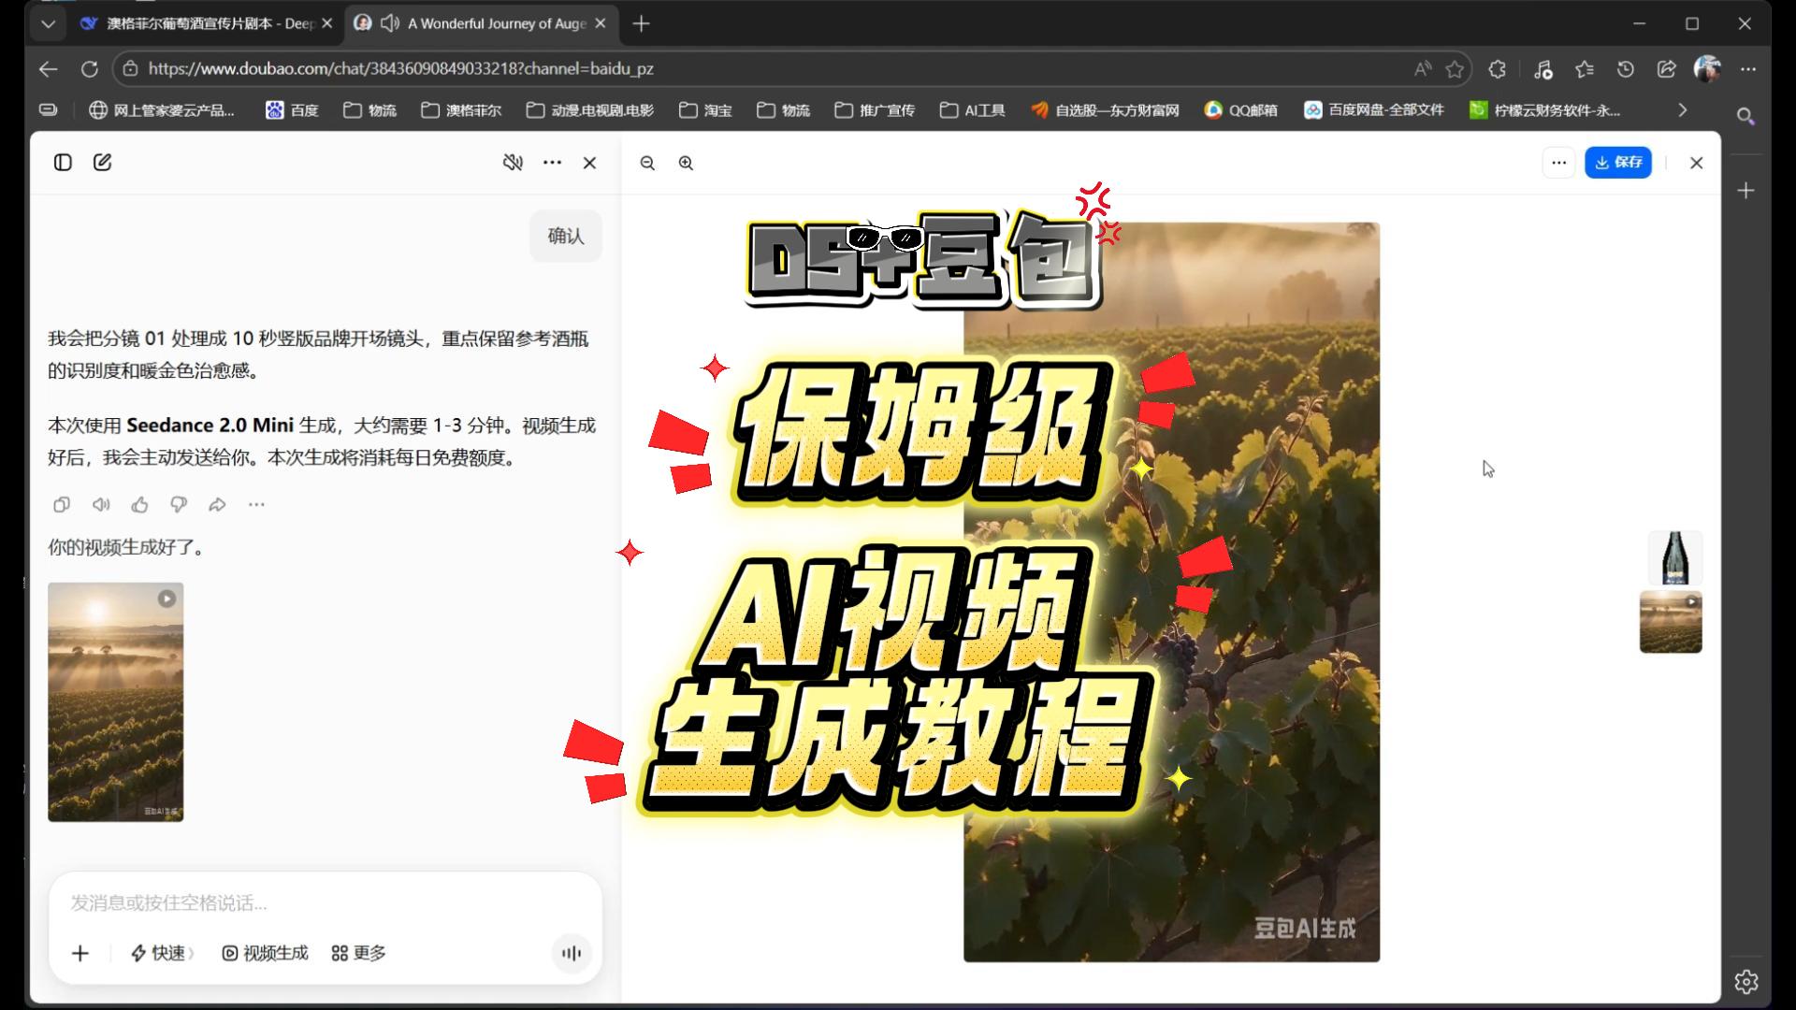
Task: Add this page to favorites star
Action: [1455, 68]
